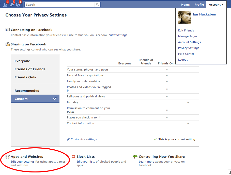231x175 pixels.
Task: Select the Friends Only privacy preset
Action: 25,77
